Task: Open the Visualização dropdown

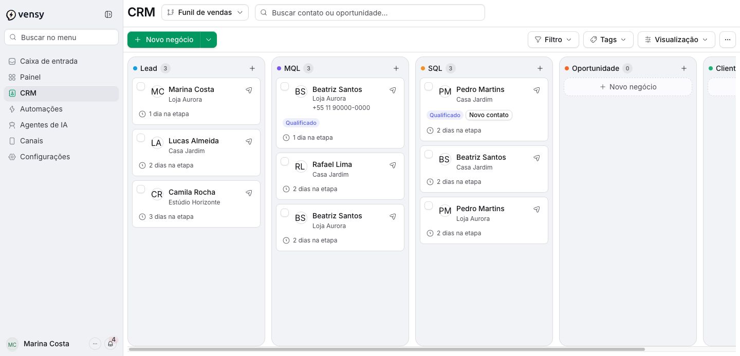Action: coord(676,40)
